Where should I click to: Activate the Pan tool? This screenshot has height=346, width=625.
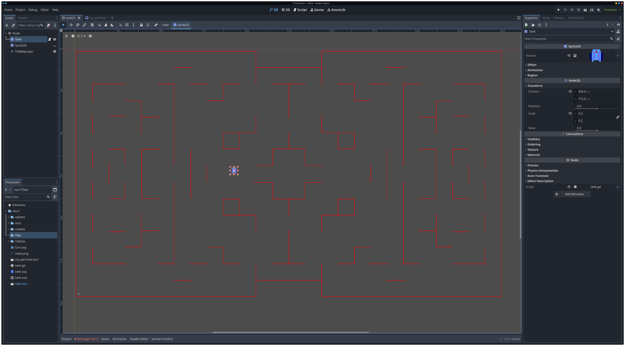(x=106, y=25)
